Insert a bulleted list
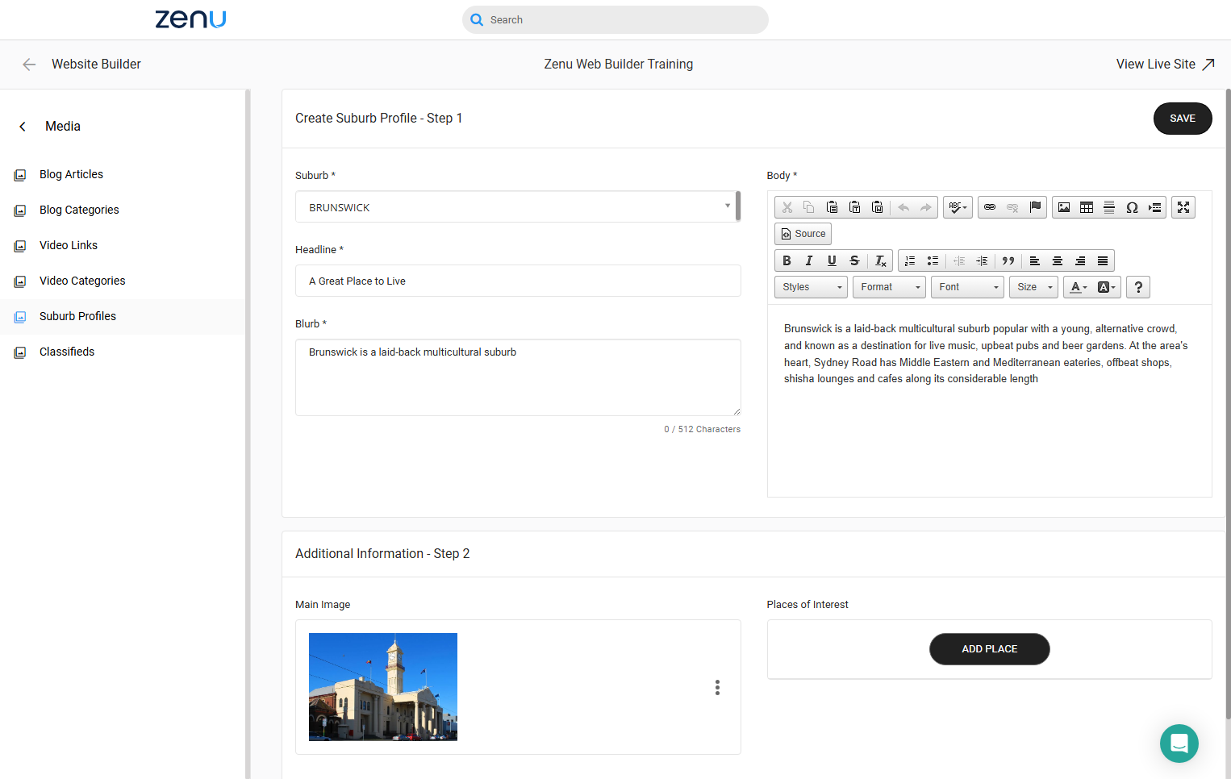This screenshot has width=1231, height=779. 933,260
